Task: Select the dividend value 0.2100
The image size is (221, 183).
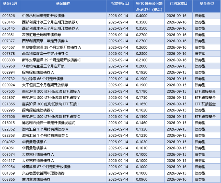Action: tap(142, 60)
